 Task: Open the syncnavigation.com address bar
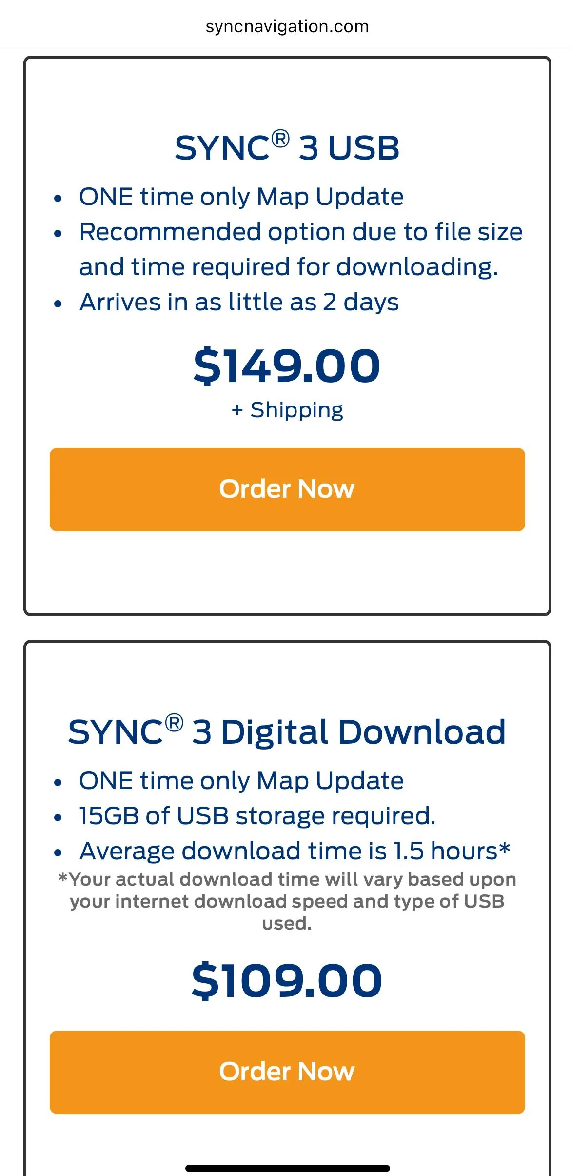285,26
